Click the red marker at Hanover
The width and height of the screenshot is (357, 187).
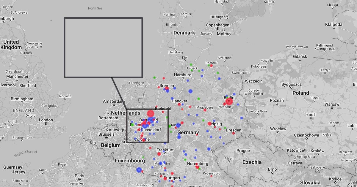179,104
